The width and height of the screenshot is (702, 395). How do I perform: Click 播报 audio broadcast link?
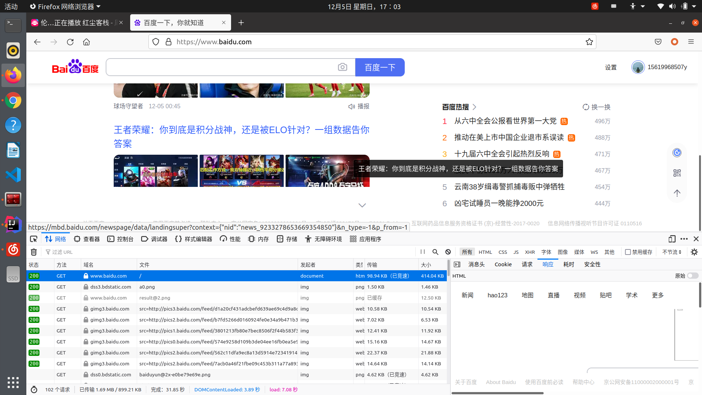pos(359,106)
